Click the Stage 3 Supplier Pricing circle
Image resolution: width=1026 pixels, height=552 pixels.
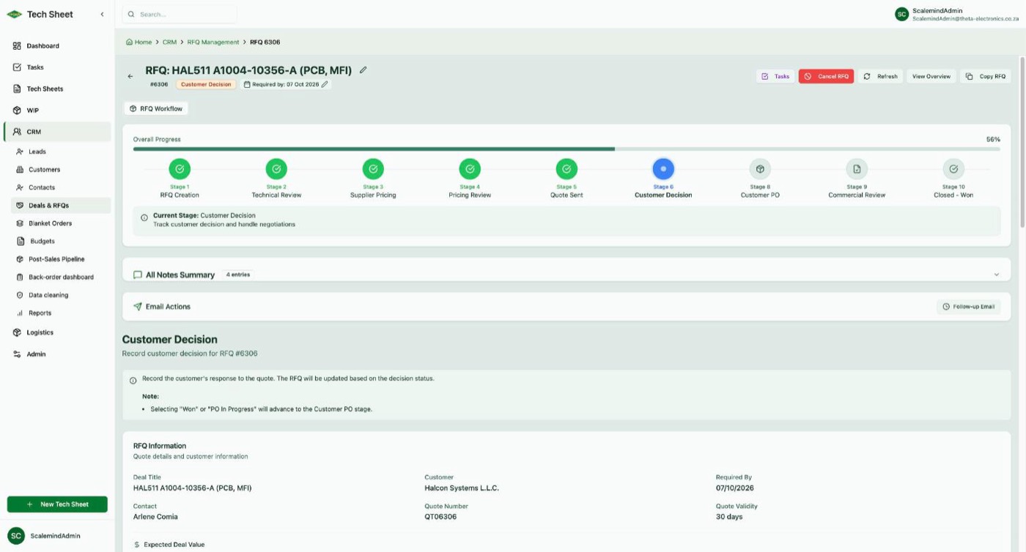click(x=373, y=169)
